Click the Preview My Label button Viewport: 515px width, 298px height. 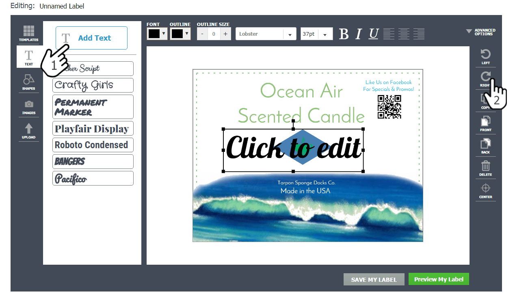click(439, 279)
